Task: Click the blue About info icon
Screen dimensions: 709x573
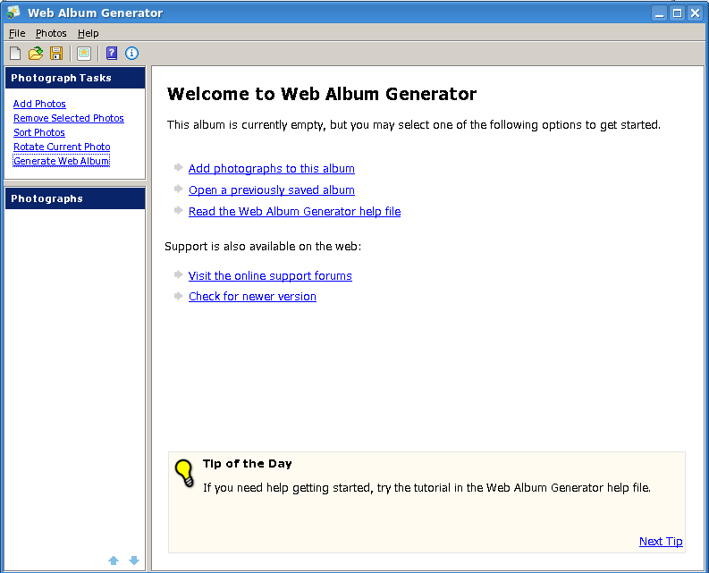Action: [131, 54]
